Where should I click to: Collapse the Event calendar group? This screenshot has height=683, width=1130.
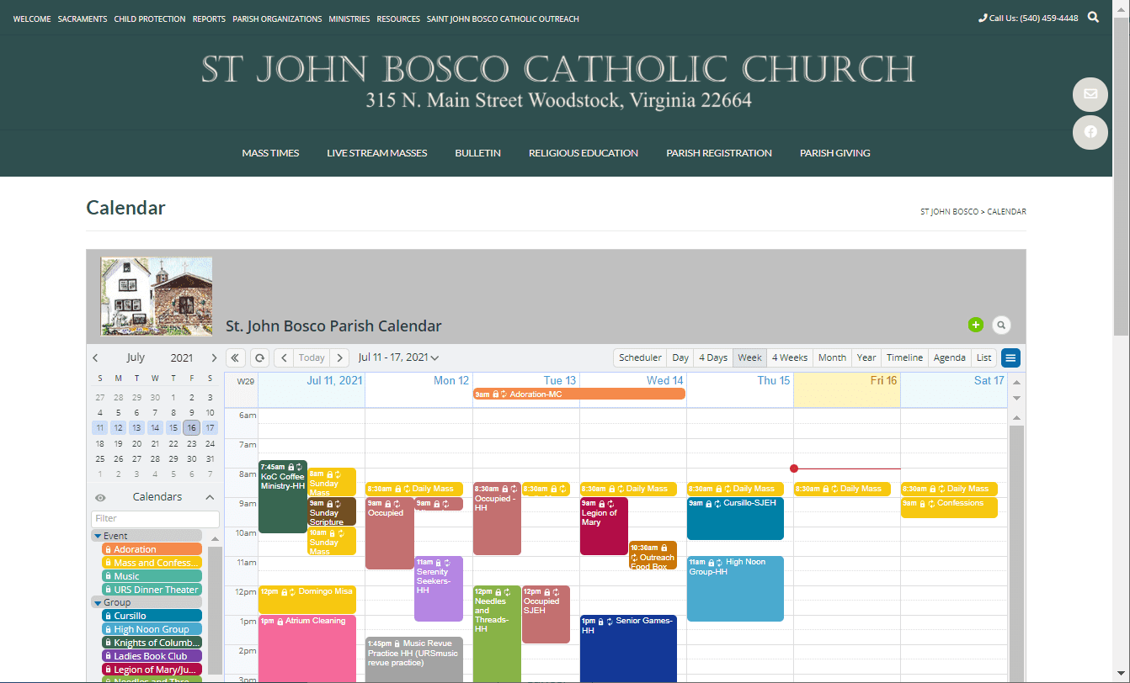(99, 536)
